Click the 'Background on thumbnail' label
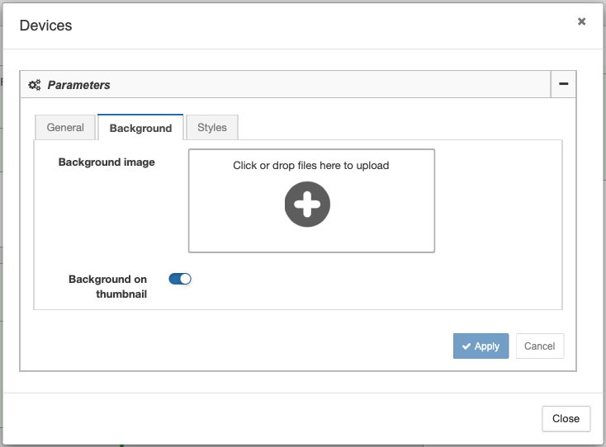The width and height of the screenshot is (606, 447). pyautogui.click(x=108, y=286)
